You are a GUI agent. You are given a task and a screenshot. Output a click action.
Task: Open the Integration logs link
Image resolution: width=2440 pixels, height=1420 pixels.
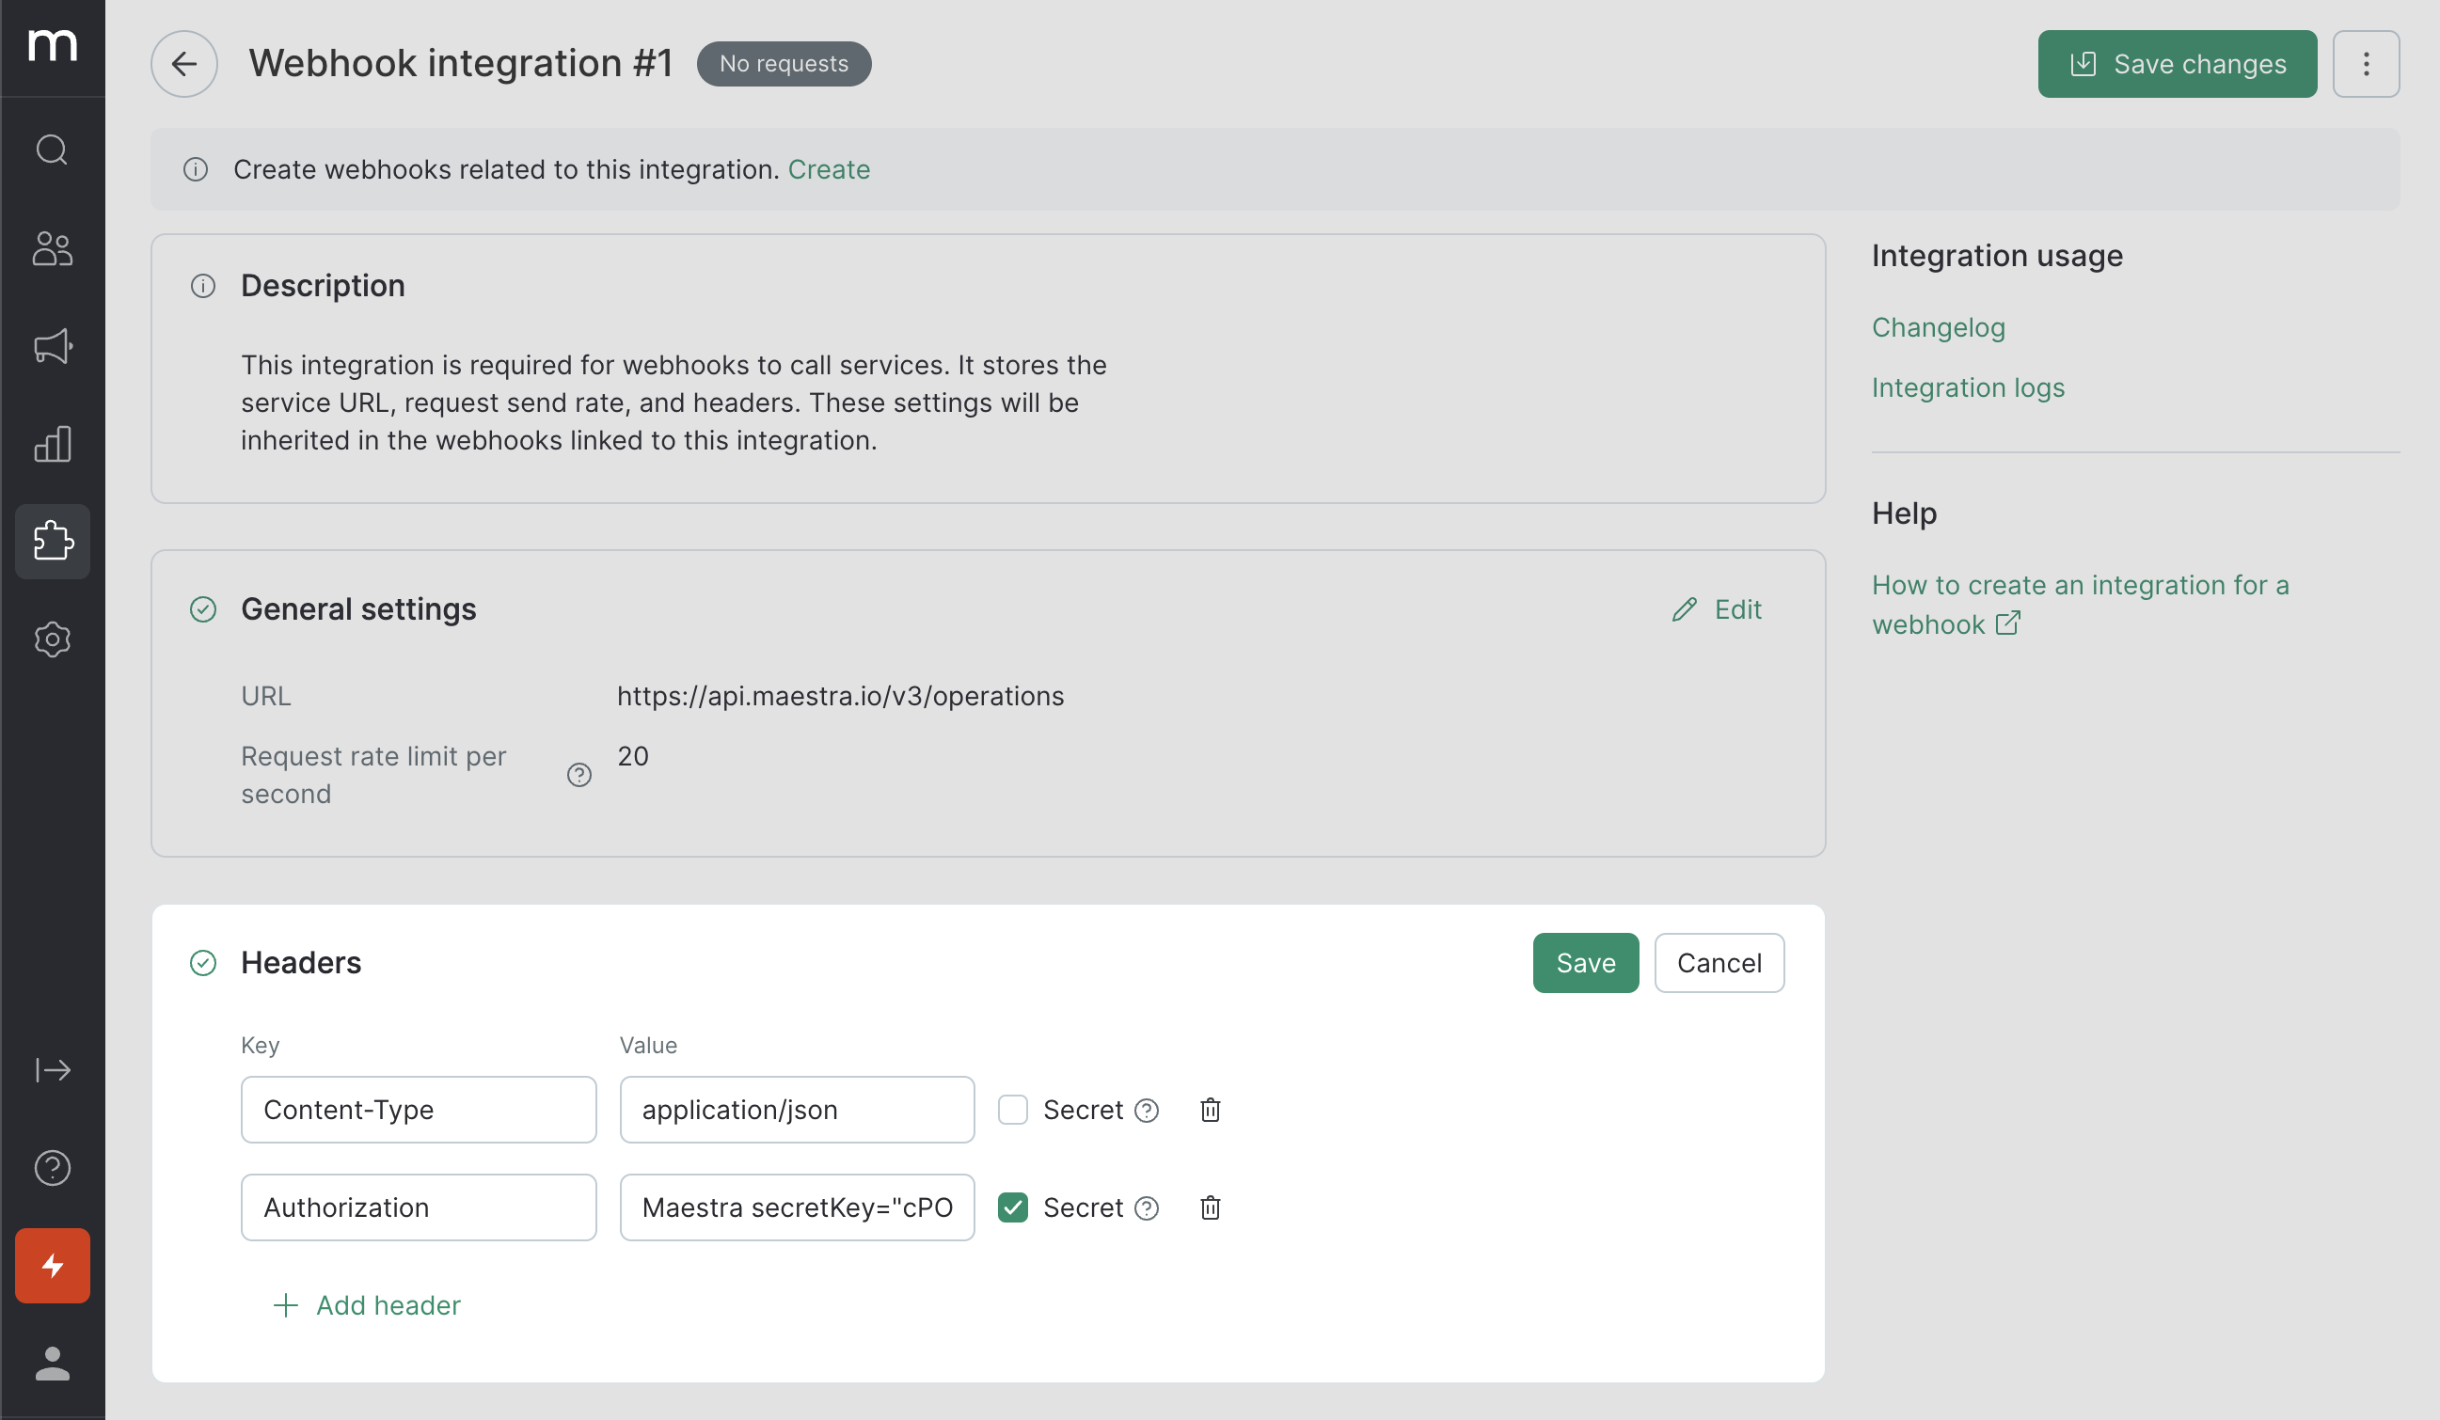pos(1968,388)
